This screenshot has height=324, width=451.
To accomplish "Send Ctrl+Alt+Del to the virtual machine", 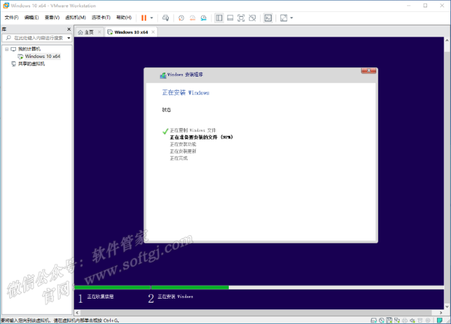I will click(x=165, y=18).
